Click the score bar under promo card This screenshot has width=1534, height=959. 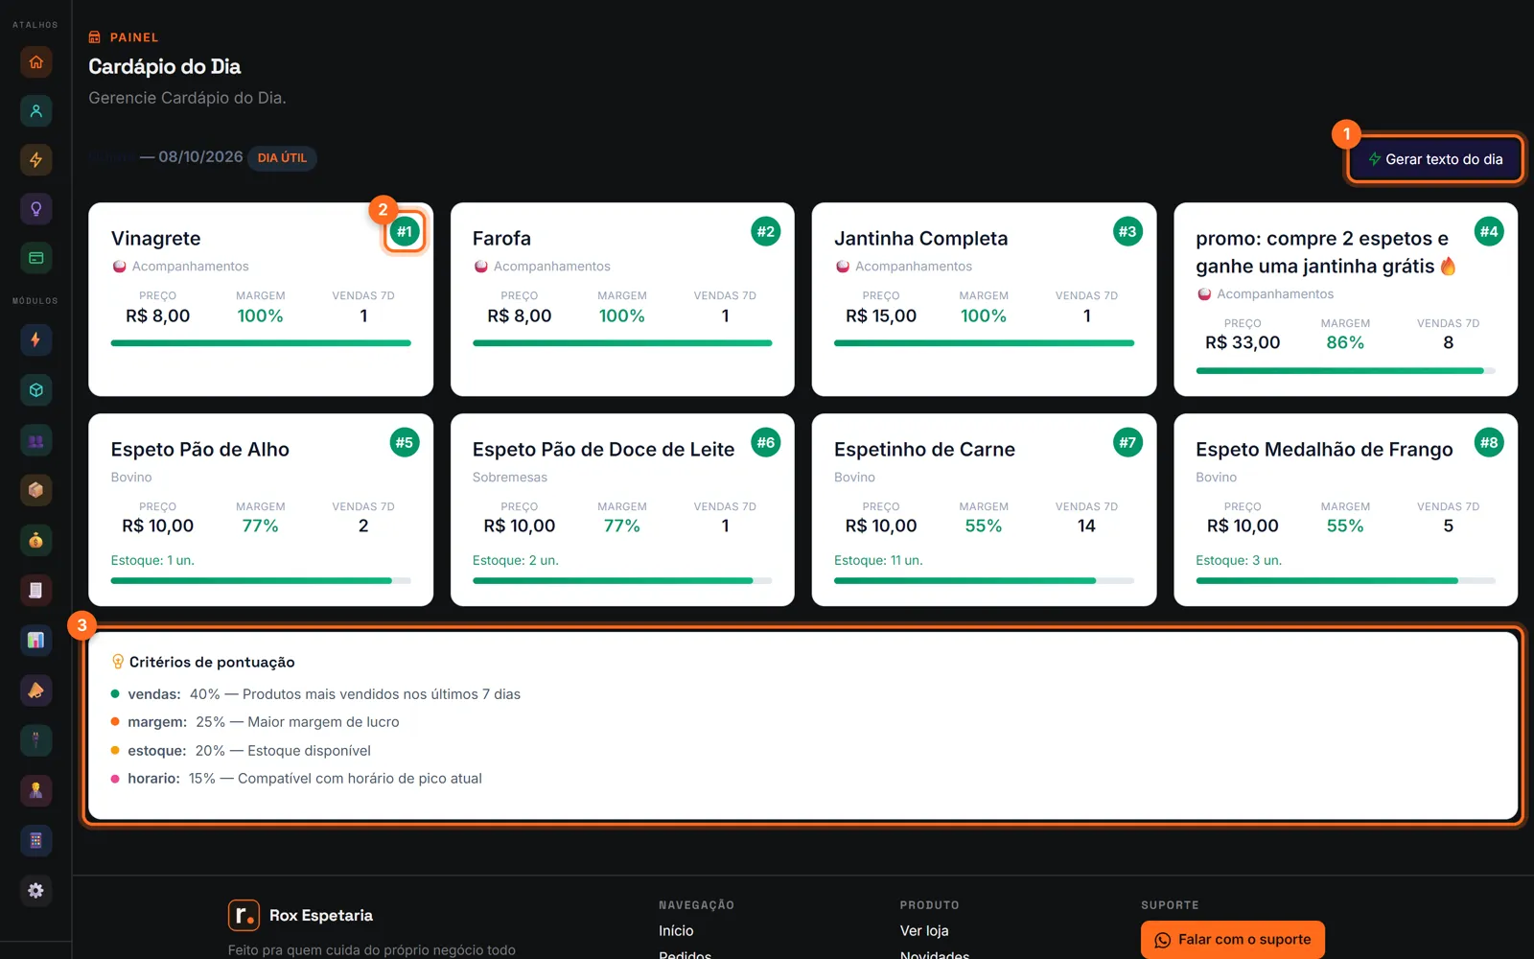(1345, 370)
